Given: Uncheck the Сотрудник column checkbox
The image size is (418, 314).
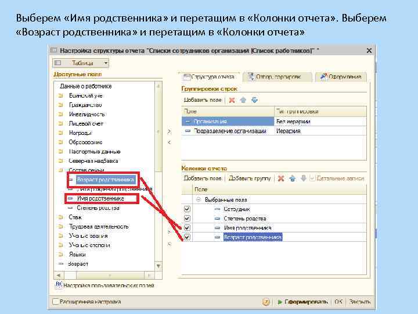Looking at the screenshot, I should (187, 209).
